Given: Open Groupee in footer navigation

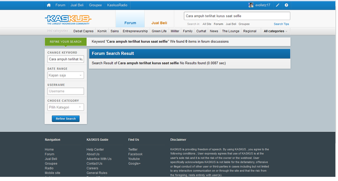Looking at the screenshot, I should (x=51, y=164).
